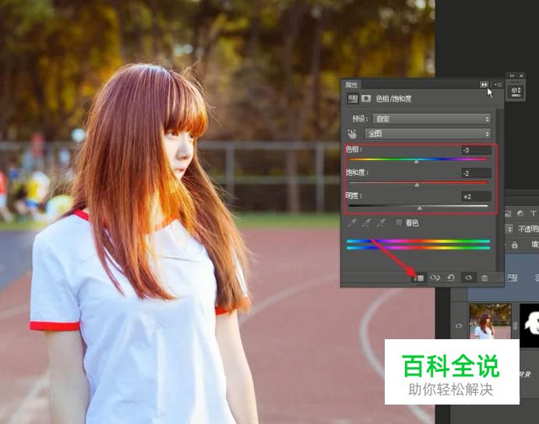The image size is (539, 424).
Task: Reset the adjustment to defaults icon
Action: click(x=451, y=278)
